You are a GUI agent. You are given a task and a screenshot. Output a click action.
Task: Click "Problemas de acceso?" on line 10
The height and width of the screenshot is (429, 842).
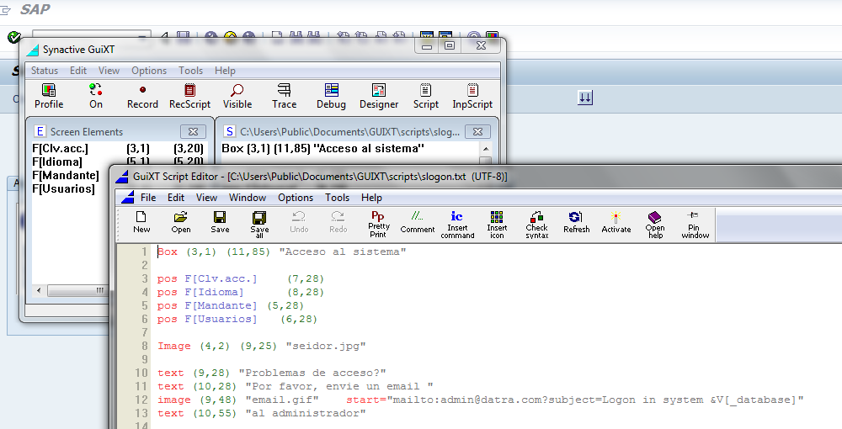(312, 373)
